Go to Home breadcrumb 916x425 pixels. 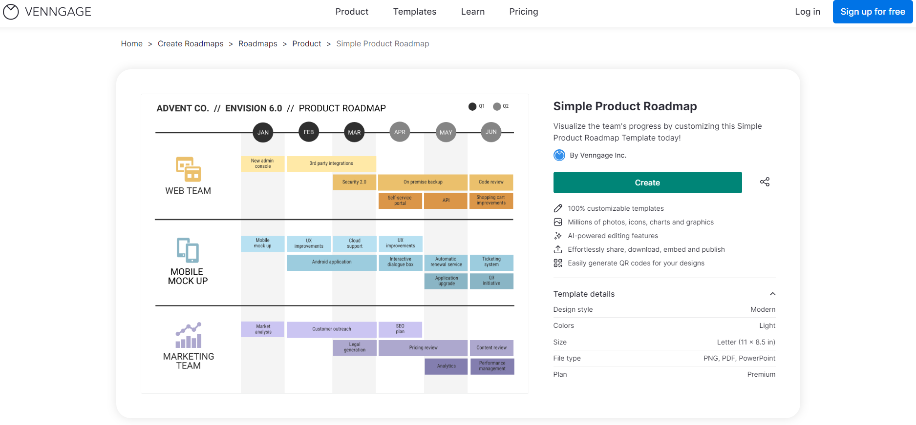pyautogui.click(x=132, y=44)
